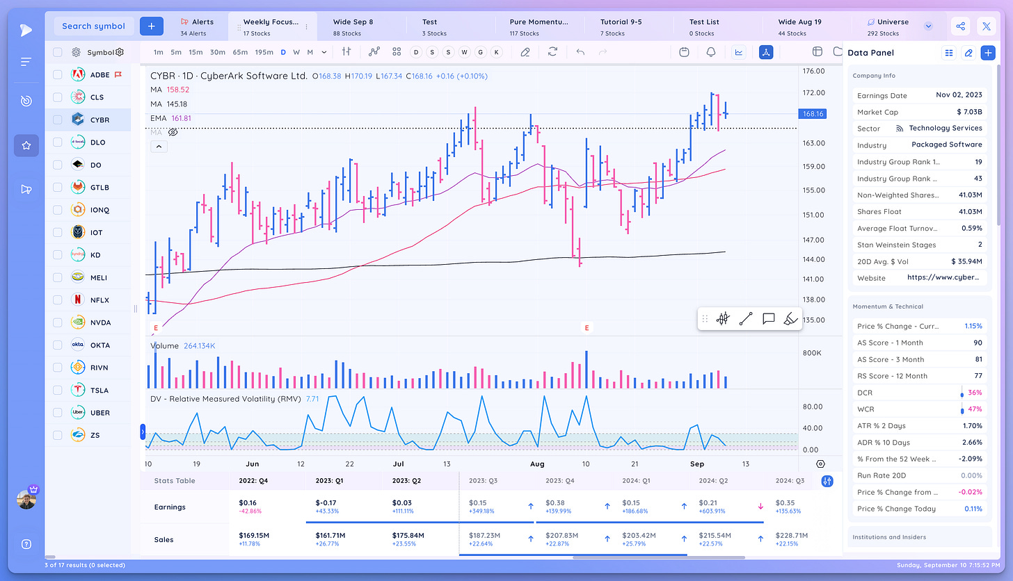Toggle the blue data panel network icon

coord(766,51)
